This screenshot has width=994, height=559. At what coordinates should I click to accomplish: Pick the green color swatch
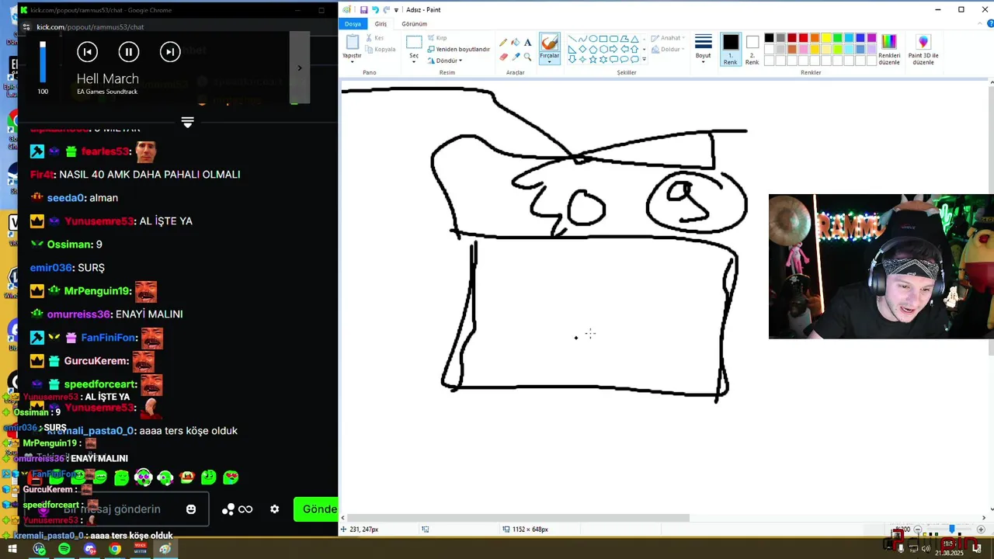coord(837,38)
